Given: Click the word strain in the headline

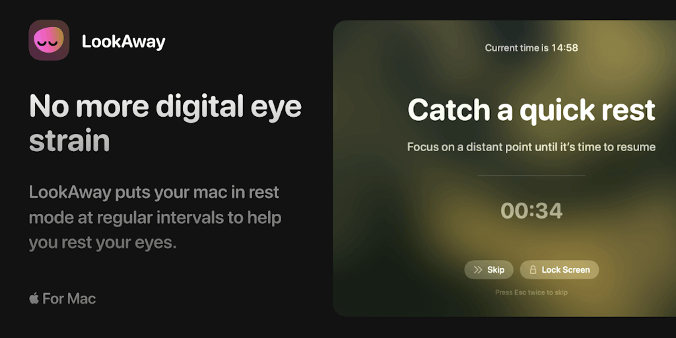Looking at the screenshot, I should [x=69, y=140].
